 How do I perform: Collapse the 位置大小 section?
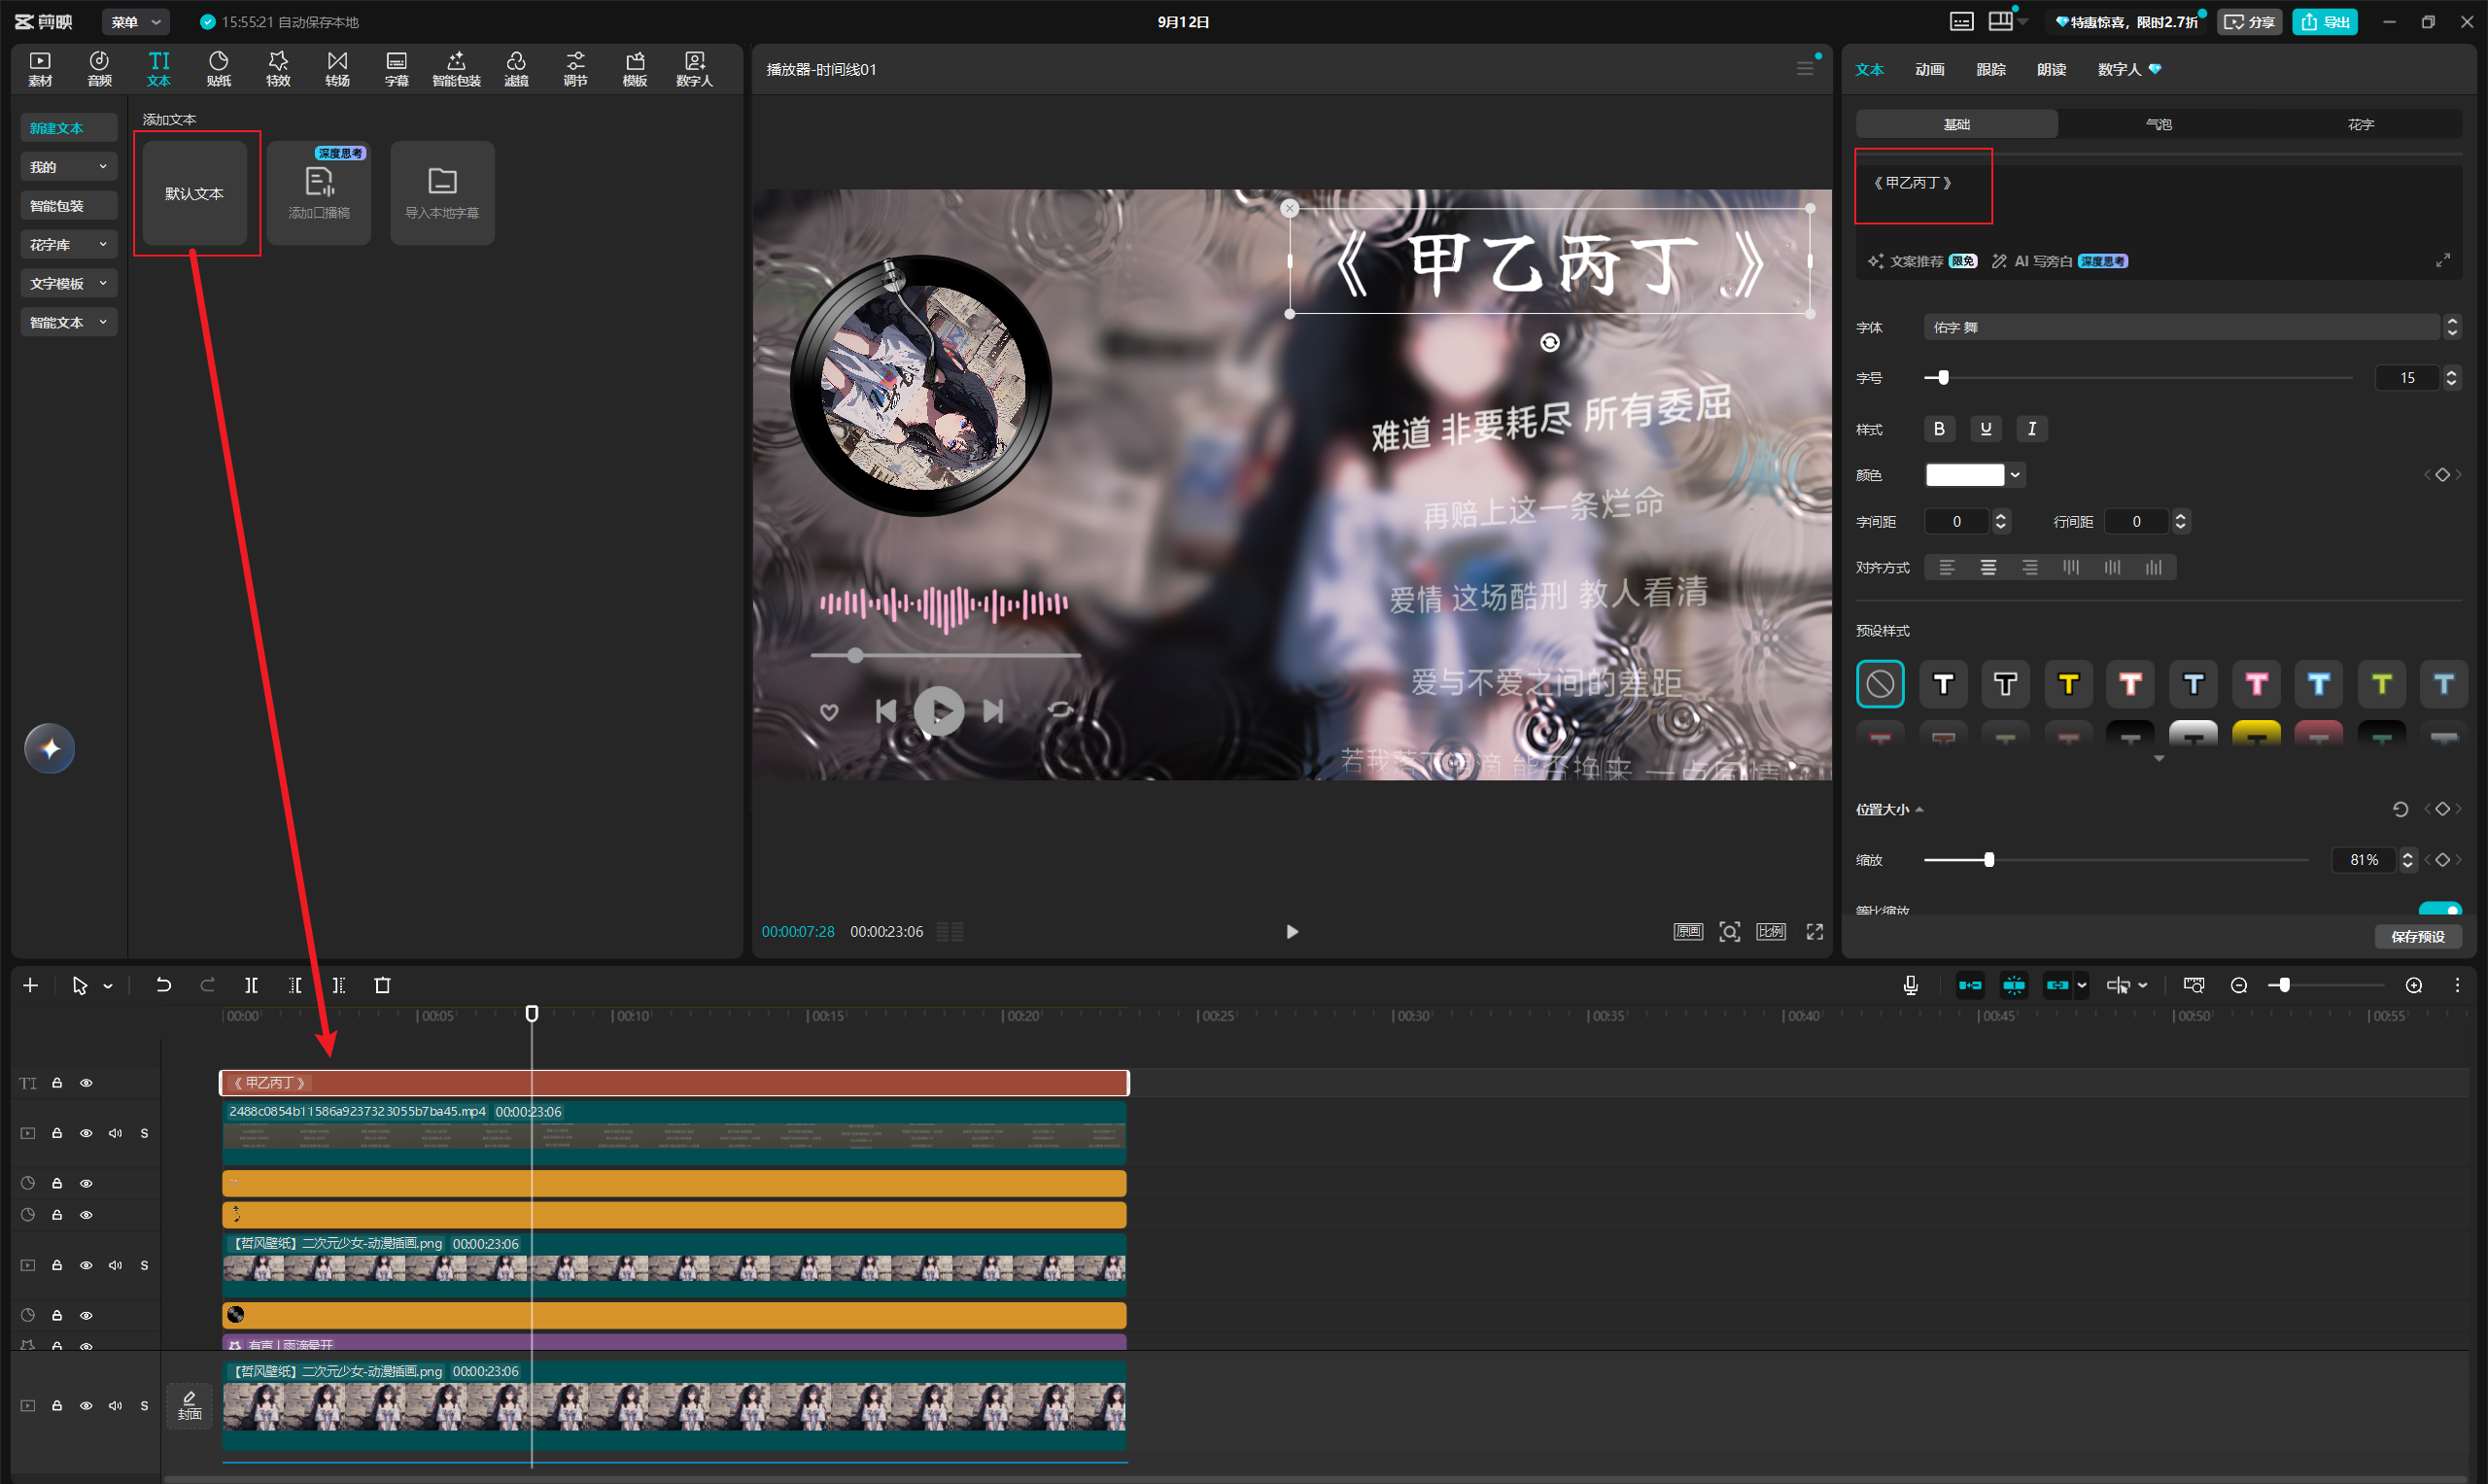[x=1919, y=809]
